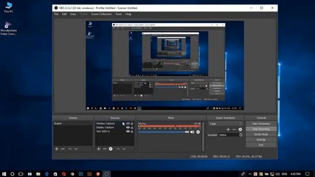Open the Help menu
Viewport: 315px width, 177px height.
pyautogui.click(x=128, y=14)
